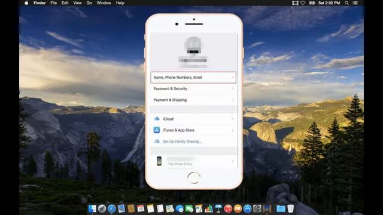Open the Window menu
The width and height of the screenshot is (383, 215).
tap(104, 3)
